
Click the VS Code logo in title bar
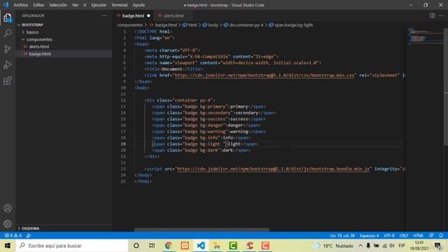coord(6,5)
